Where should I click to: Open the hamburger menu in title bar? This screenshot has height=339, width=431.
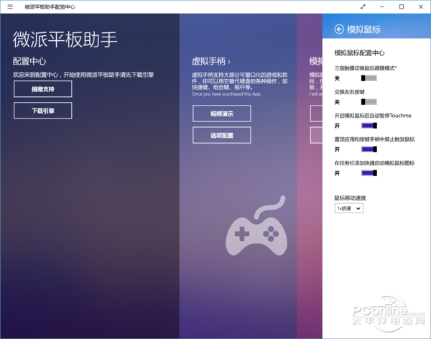[x=10, y=6]
